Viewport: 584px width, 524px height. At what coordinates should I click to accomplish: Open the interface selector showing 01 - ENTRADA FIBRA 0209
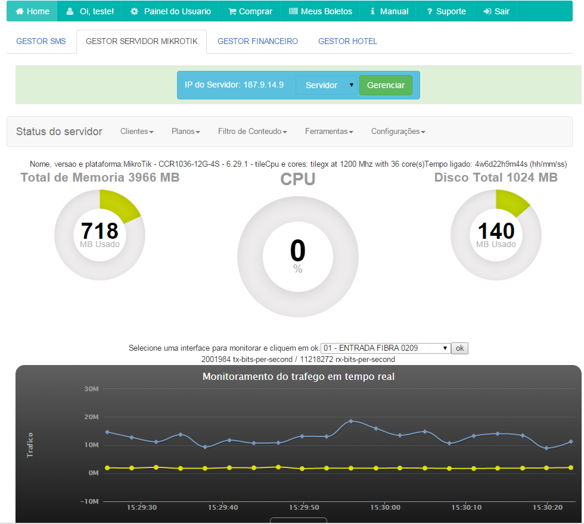point(386,348)
